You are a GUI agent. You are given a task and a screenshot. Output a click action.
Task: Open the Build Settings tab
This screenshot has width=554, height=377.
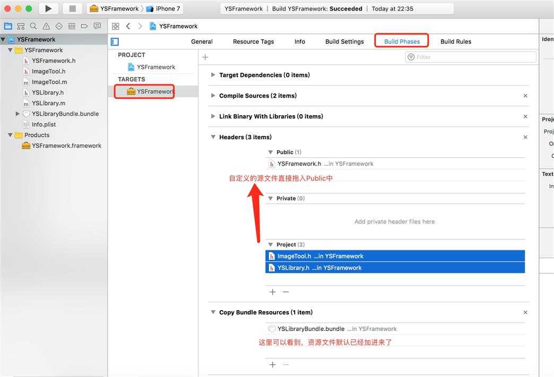(344, 42)
